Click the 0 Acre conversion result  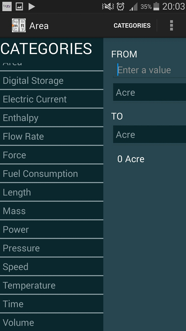point(131,159)
